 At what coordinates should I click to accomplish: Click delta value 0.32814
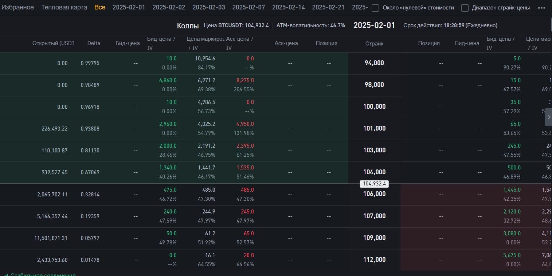pos(90,194)
